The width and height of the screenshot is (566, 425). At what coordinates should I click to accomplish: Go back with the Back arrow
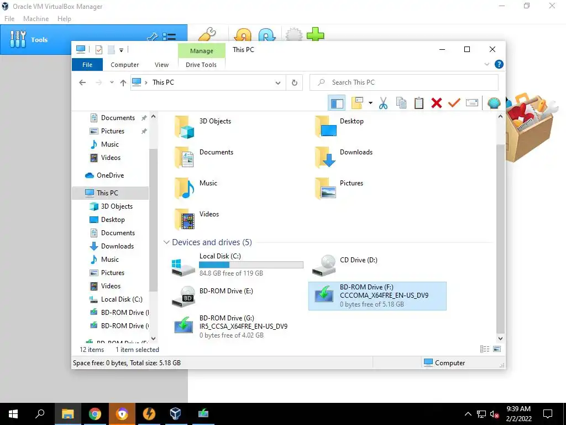(82, 83)
